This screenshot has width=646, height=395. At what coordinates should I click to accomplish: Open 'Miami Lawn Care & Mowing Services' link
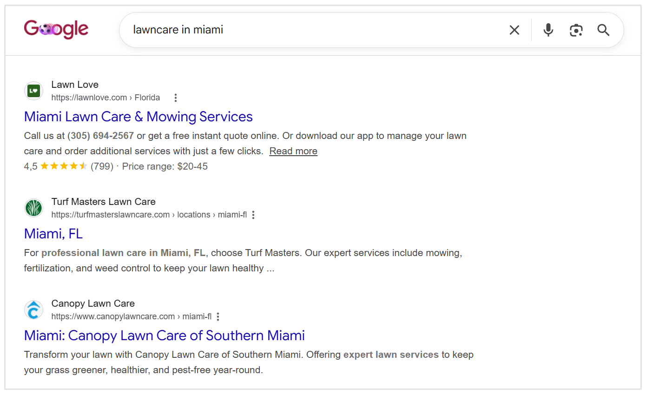pos(138,117)
